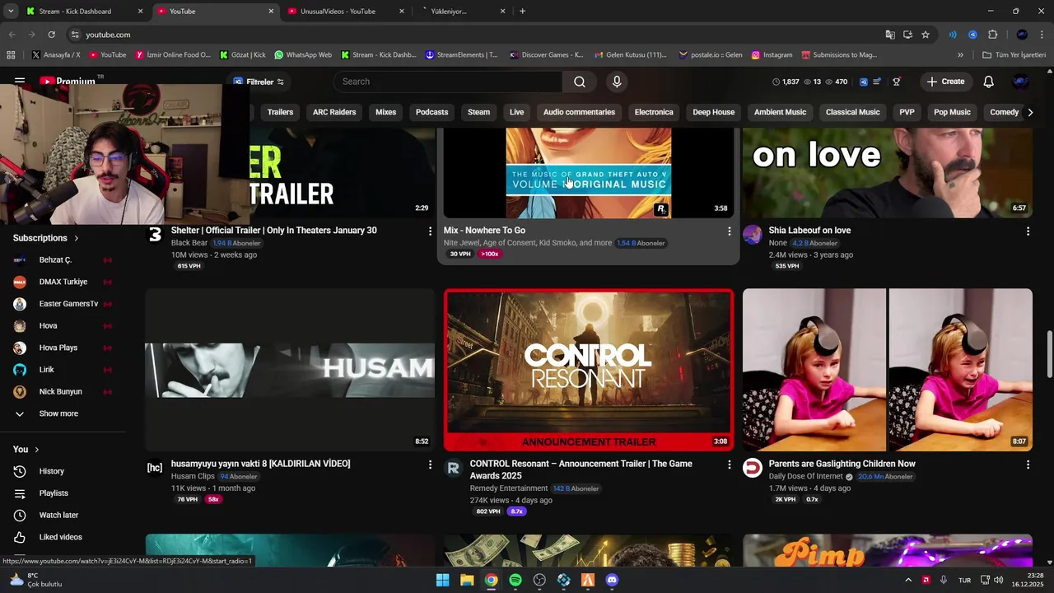Open CONTROL Resonant Announcement Trailer title link
Image resolution: width=1054 pixels, height=593 pixels.
(581, 469)
